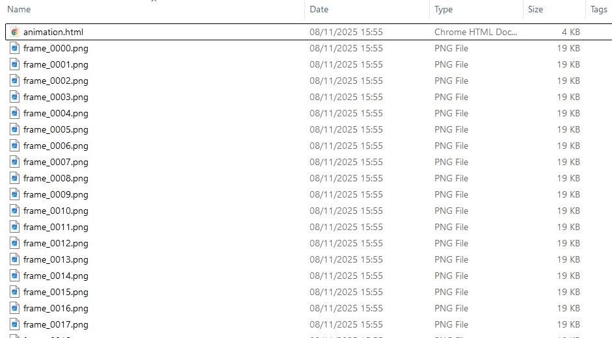Sort files by the Date column header
The image size is (612, 338).
(319, 9)
